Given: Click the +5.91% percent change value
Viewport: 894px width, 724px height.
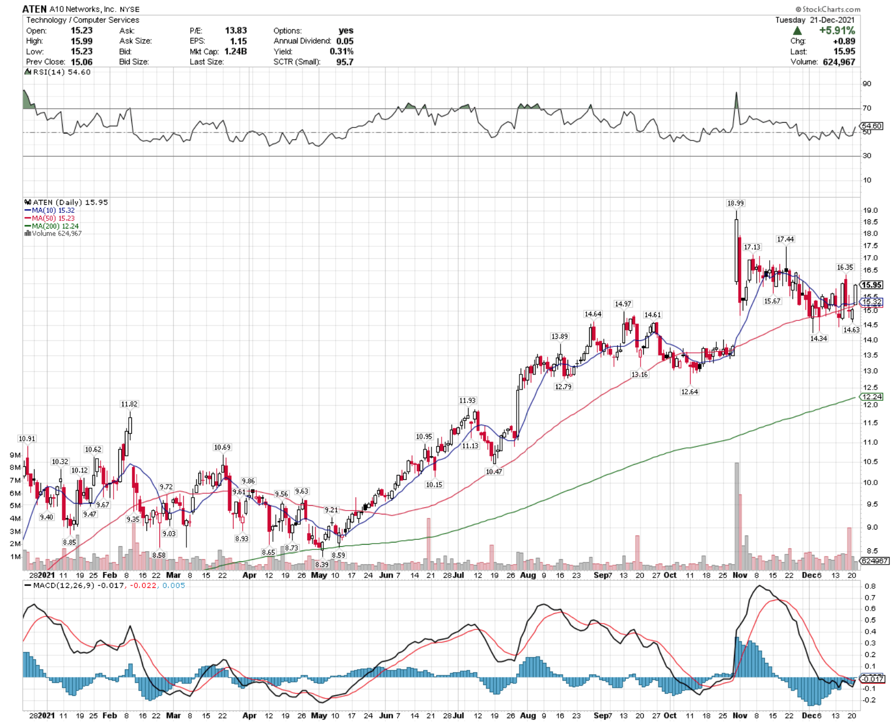Looking at the screenshot, I should [x=837, y=31].
